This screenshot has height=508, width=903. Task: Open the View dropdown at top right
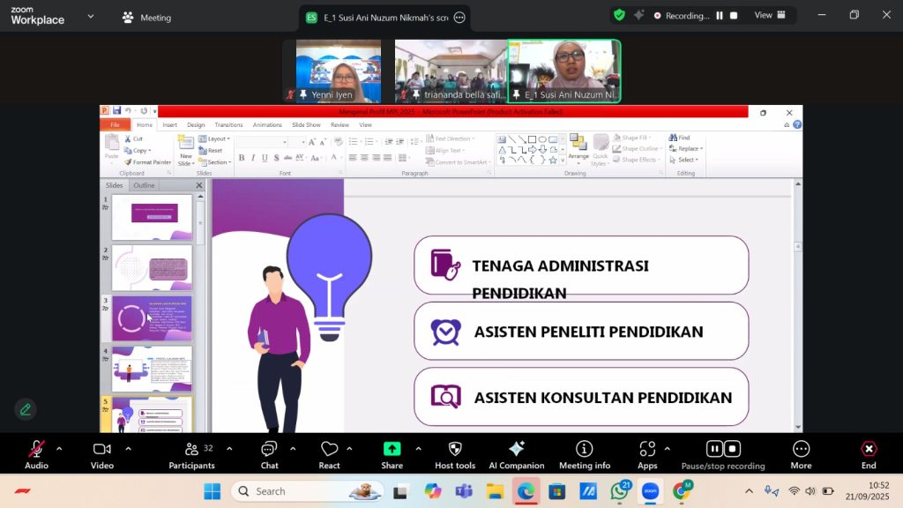click(768, 15)
